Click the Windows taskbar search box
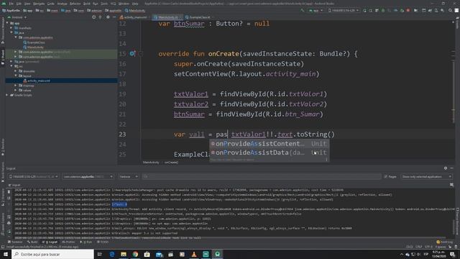Screen dimensions: 460x259 pos(52,254)
